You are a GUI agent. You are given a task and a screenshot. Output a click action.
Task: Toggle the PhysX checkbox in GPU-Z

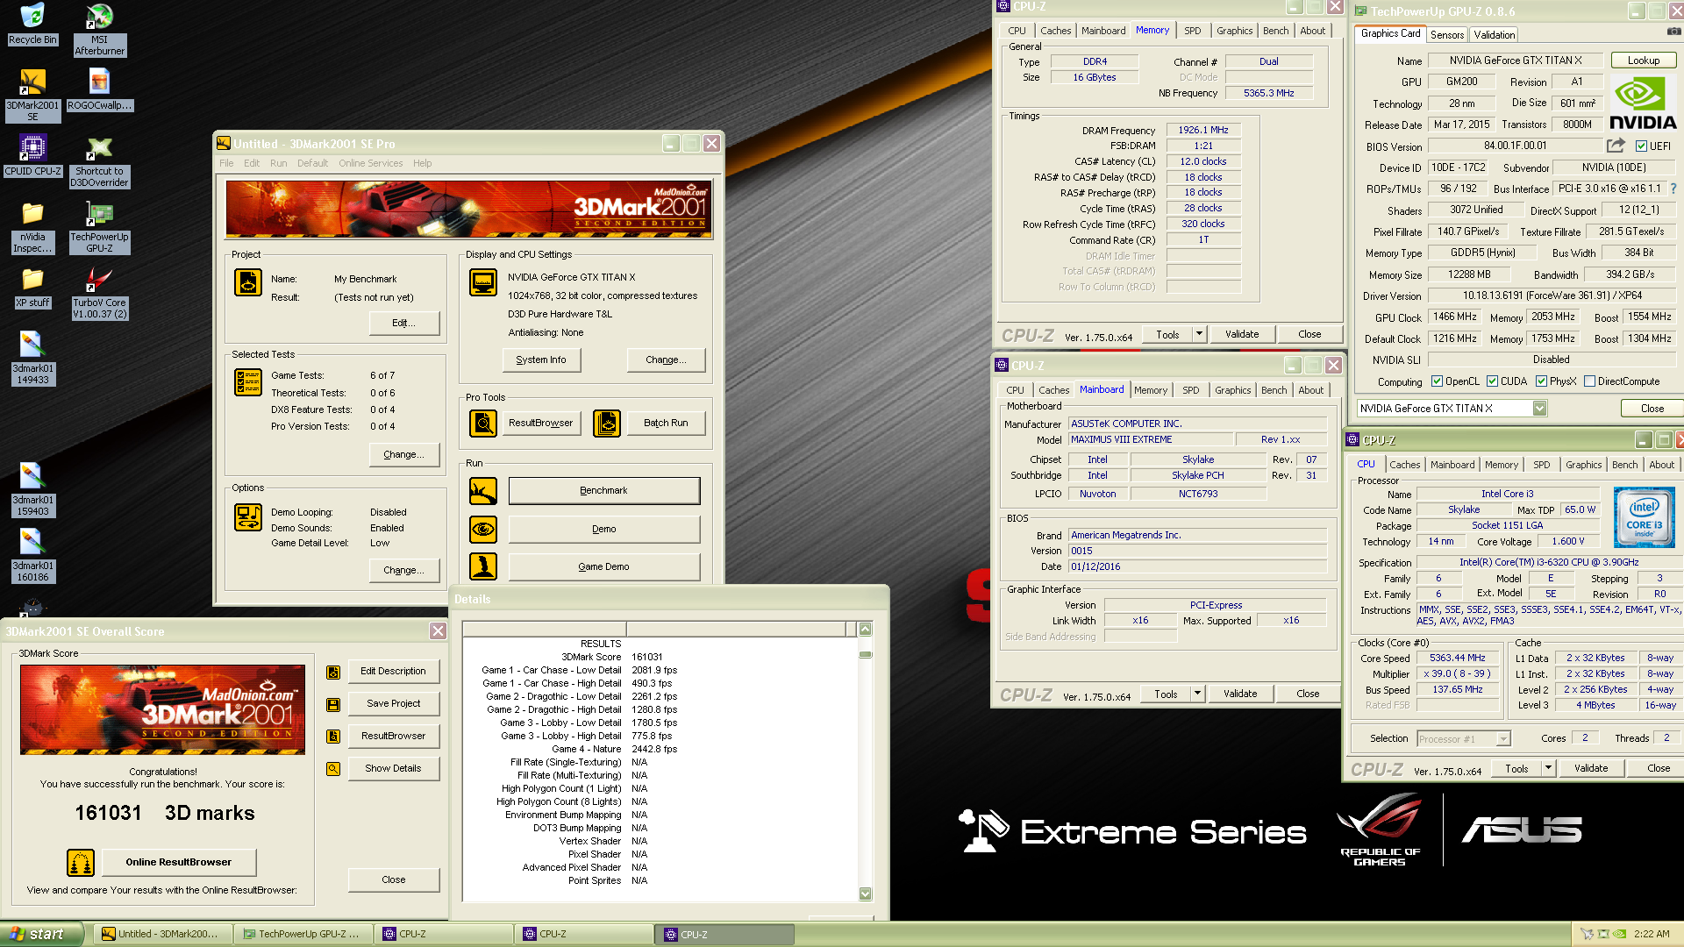(x=1541, y=381)
